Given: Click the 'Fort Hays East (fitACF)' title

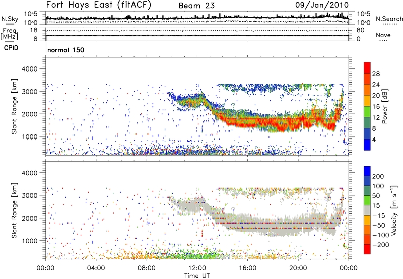Looking at the screenshot, I should [x=99, y=5].
